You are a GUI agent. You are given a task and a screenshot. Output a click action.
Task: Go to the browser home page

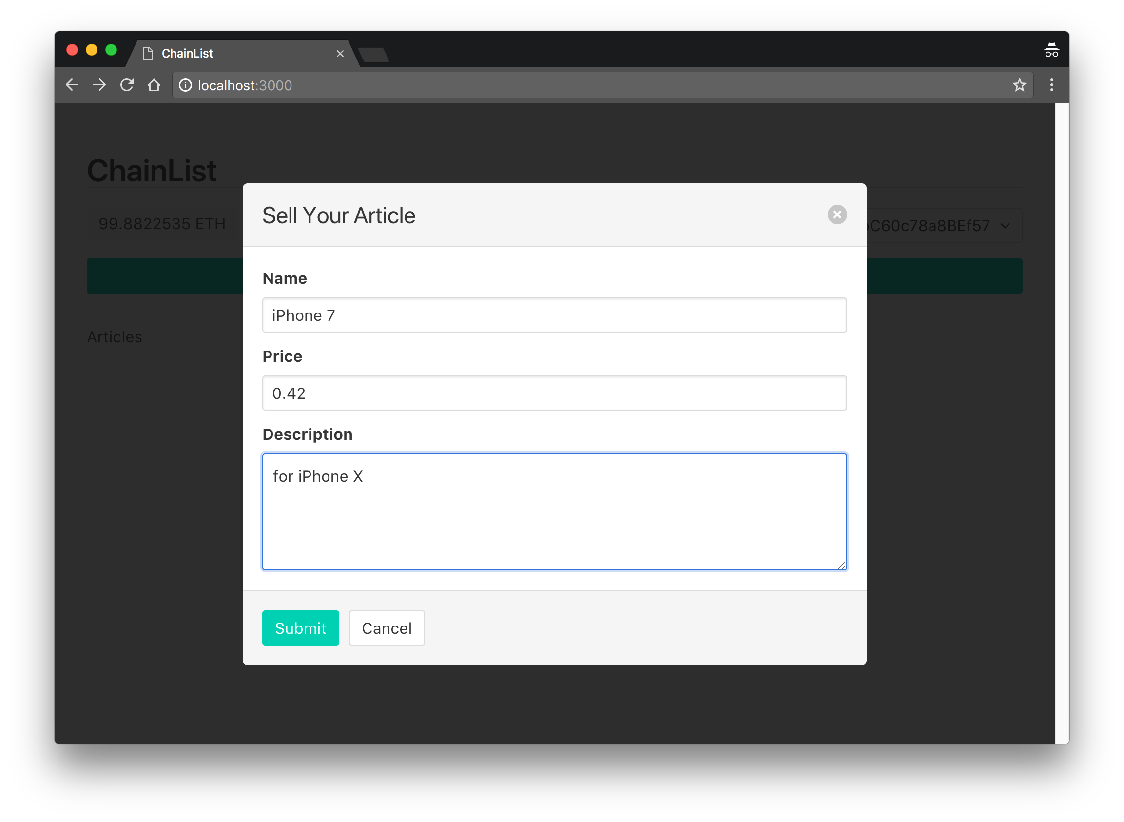154,85
